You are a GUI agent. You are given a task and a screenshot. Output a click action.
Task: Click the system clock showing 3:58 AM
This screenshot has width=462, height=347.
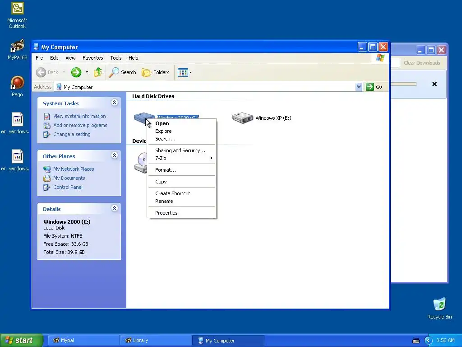445,341
